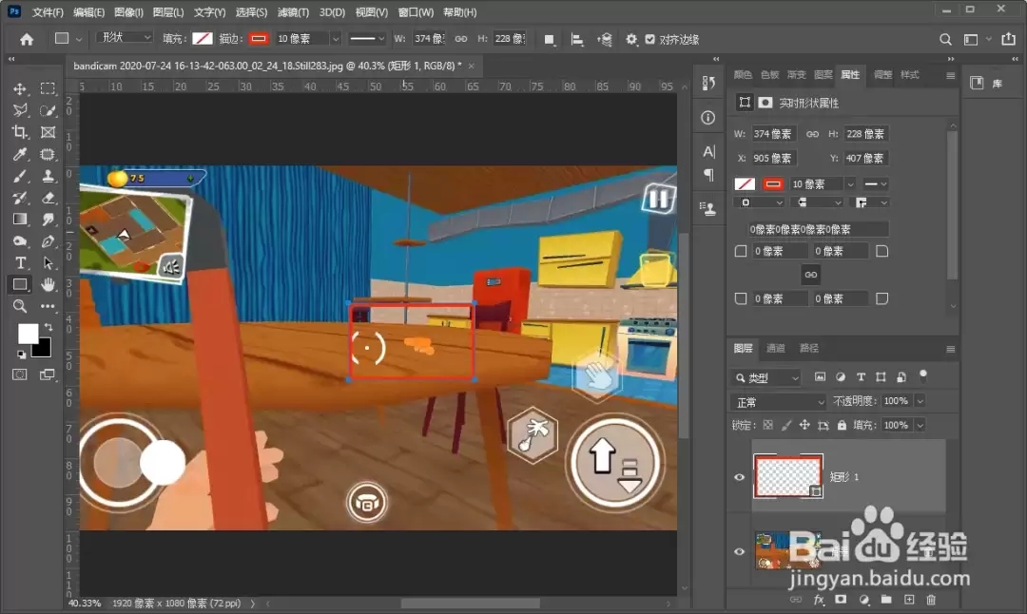The height and width of the screenshot is (614, 1027).
Task: Open the 类型 layer filter dropdown
Action: pyautogui.click(x=765, y=377)
